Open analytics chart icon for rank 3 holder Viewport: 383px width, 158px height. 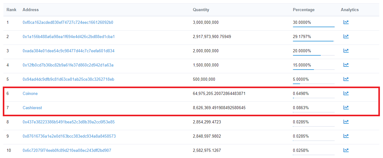point(346,51)
